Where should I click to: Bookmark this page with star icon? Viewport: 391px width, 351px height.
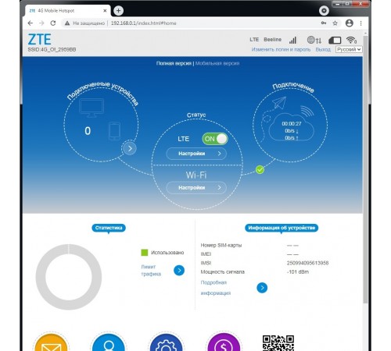(335, 23)
